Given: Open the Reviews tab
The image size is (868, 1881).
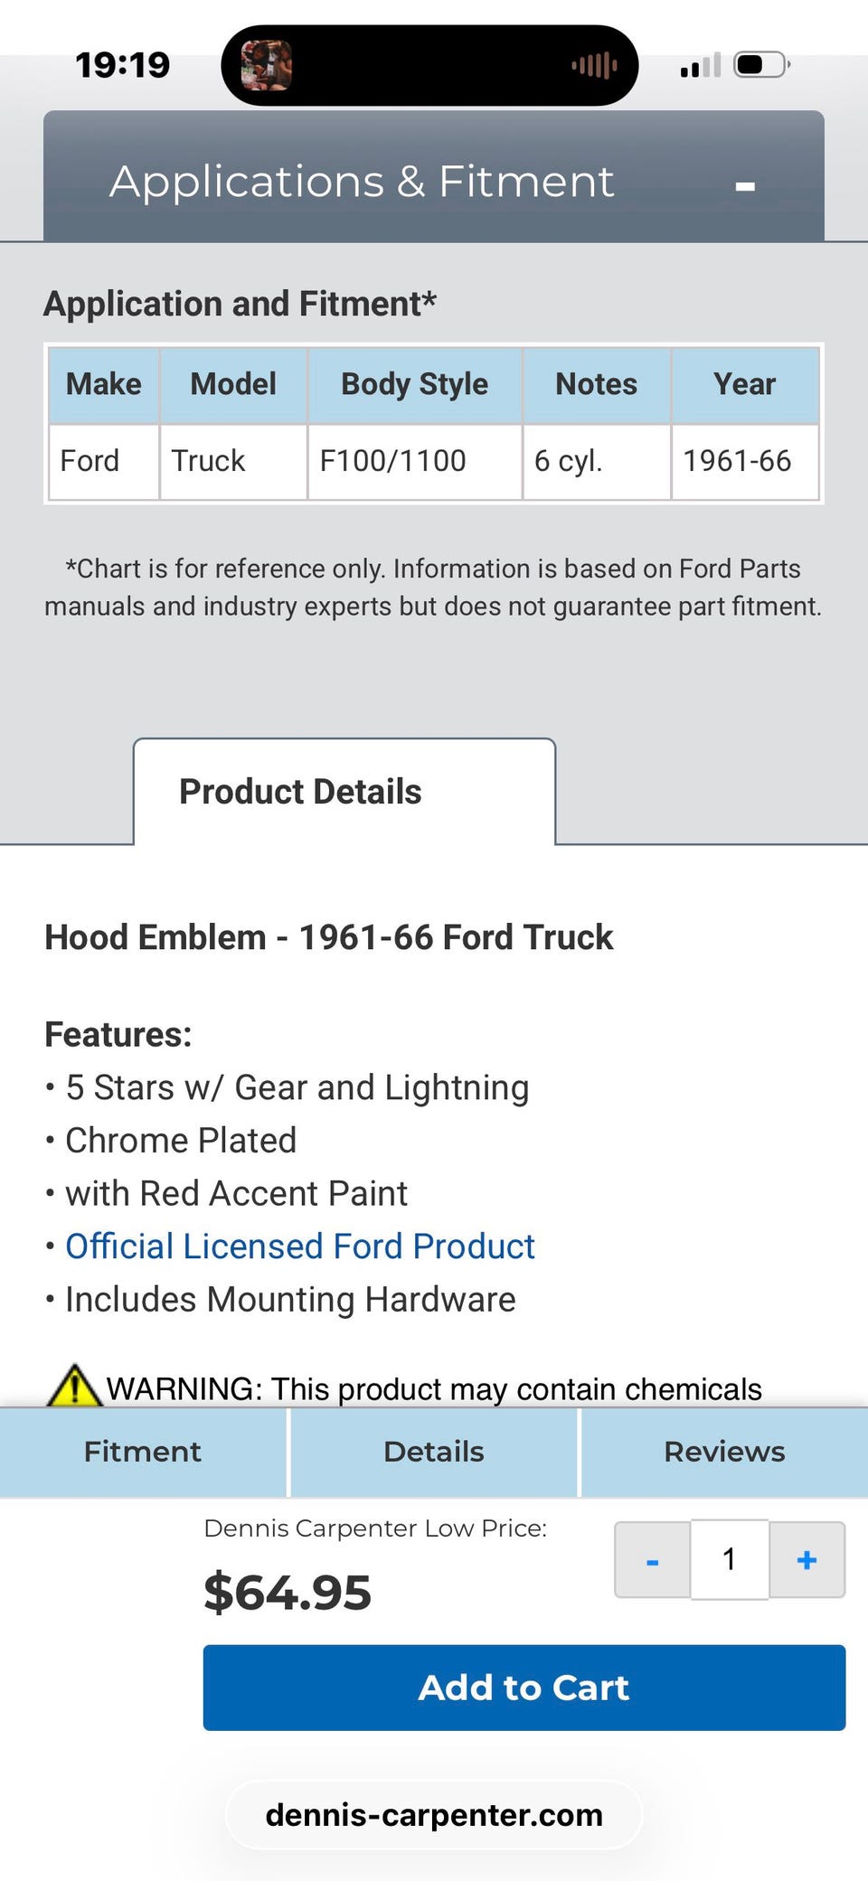Looking at the screenshot, I should point(724,1452).
